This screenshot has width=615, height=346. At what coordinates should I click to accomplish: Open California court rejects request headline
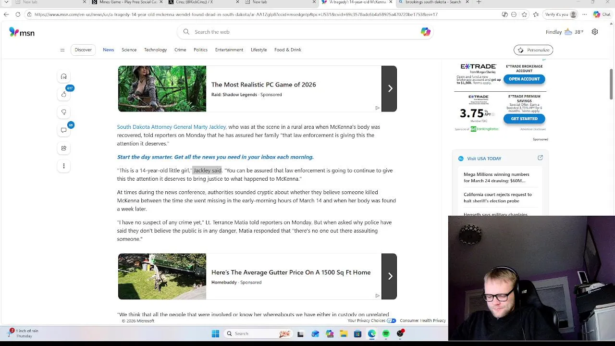[498, 198]
